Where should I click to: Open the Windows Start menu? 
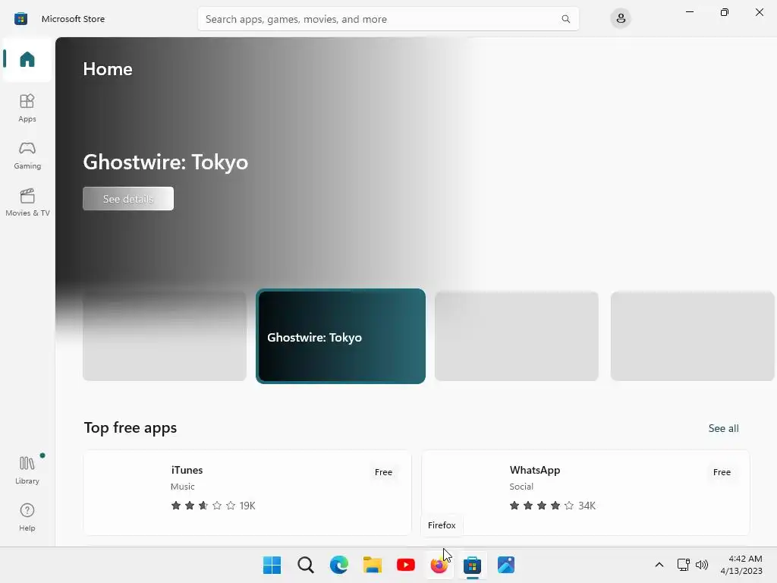[x=272, y=565]
